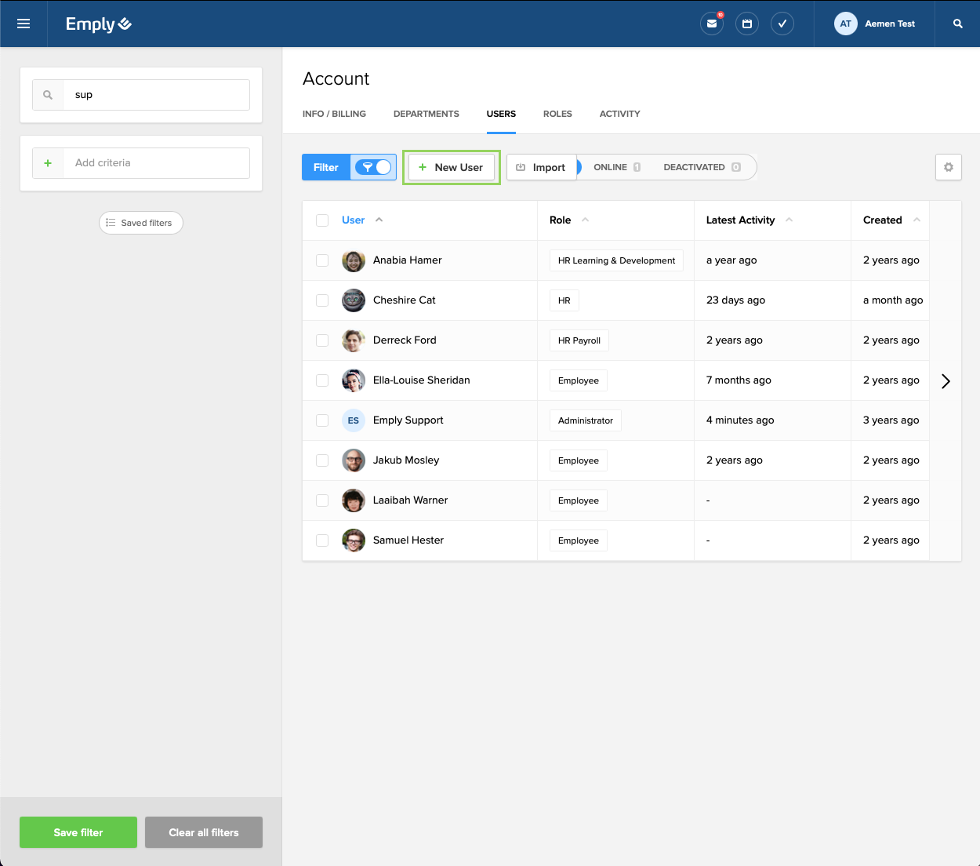Switch to the Departments tab
Viewport: 980px width, 866px height.
(426, 114)
